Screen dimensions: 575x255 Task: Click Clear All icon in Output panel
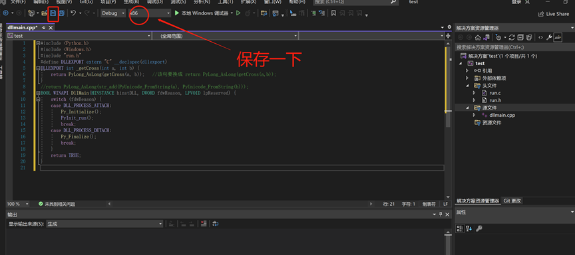pyautogui.click(x=204, y=224)
